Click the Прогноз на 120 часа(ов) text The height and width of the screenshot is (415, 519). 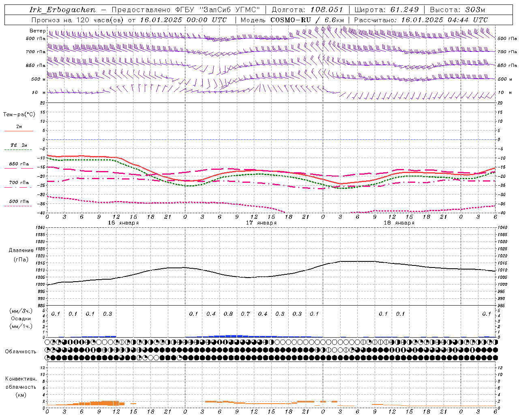point(78,20)
